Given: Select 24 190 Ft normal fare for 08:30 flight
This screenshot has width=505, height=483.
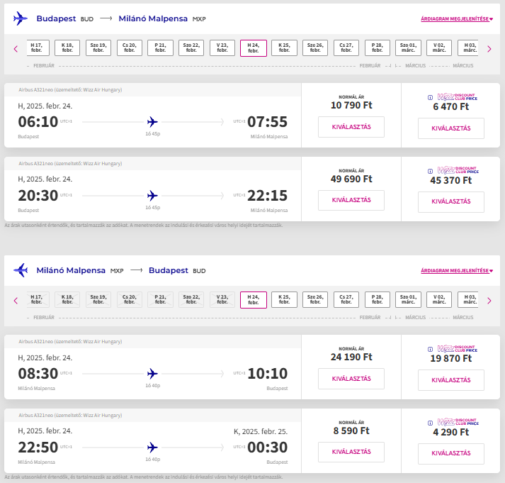Looking at the screenshot, I should pos(351,379).
